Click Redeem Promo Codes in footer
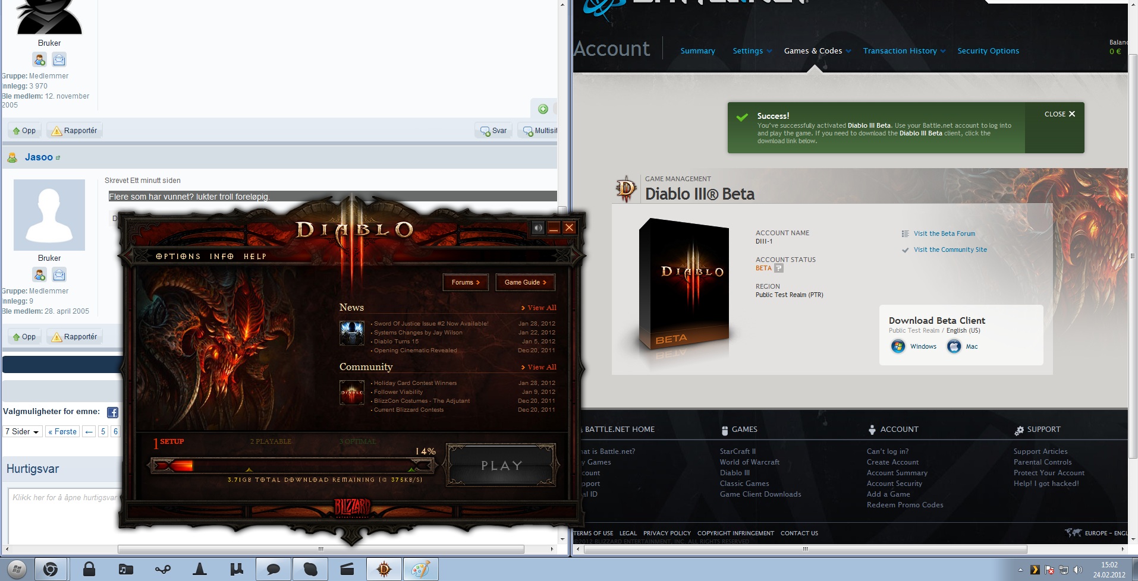1138x581 pixels. pos(905,505)
